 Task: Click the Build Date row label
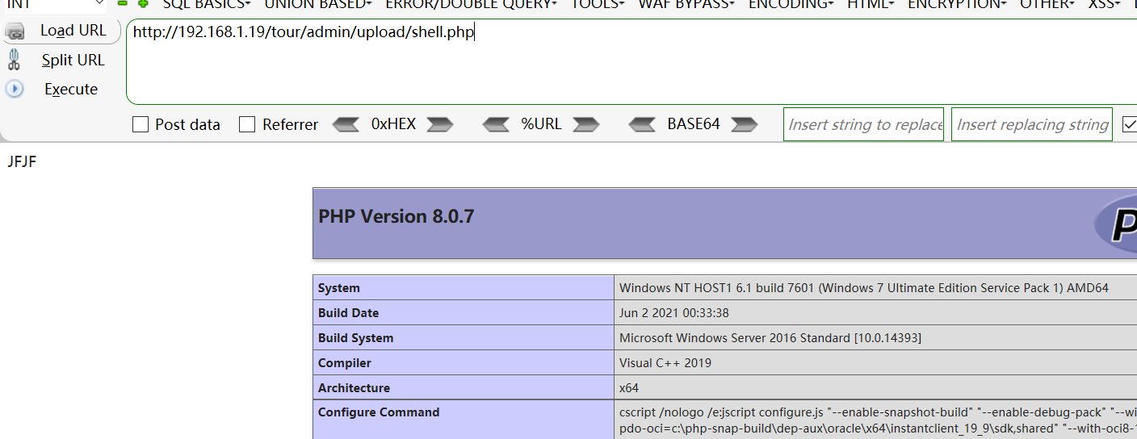[348, 313]
